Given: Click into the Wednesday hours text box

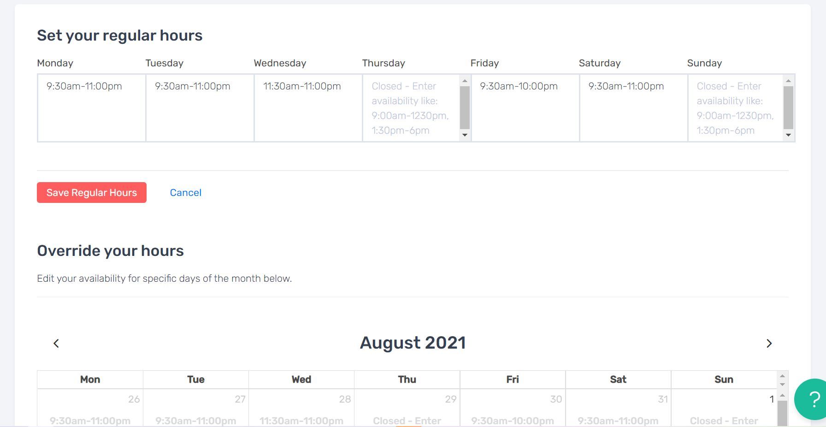Looking at the screenshot, I should tap(308, 108).
